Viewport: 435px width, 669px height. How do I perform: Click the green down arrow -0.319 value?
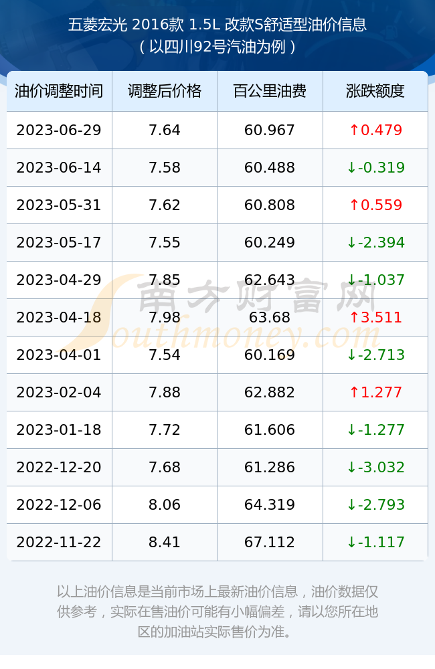coord(375,168)
